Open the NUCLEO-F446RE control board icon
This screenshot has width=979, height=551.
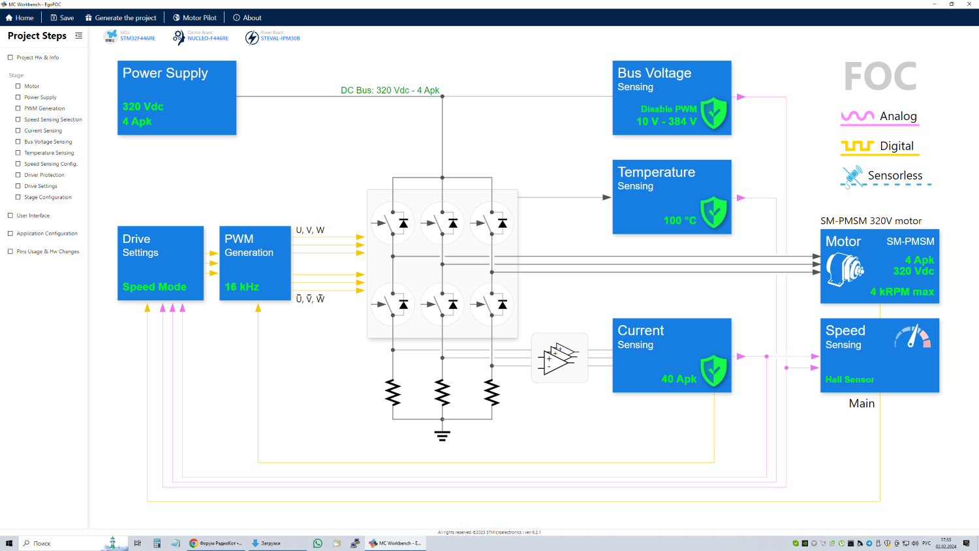(x=179, y=37)
